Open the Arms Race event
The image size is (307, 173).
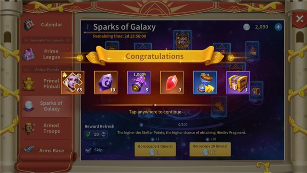click(46, 151)
